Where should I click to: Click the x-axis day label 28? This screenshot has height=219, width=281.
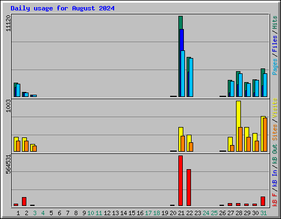pos(239,213)
